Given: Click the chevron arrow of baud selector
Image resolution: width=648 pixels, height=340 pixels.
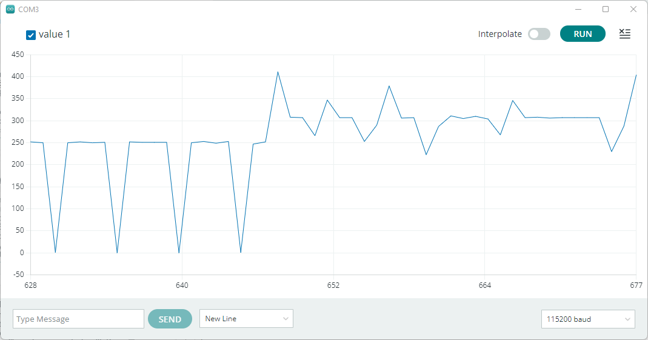Looking at the screenshot, I should [x=627, y=319].
